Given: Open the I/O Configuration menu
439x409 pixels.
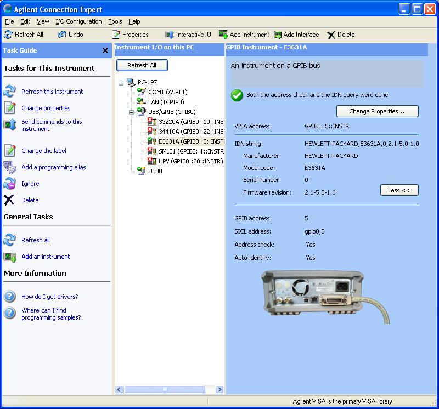Looking at the screenshot, I should 78,21.
